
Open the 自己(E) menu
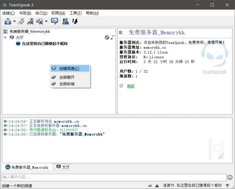pyautogui.click(x=41, y=13)
